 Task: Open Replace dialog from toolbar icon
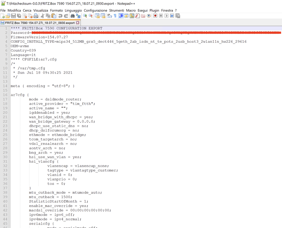click(x=78, y=16)
